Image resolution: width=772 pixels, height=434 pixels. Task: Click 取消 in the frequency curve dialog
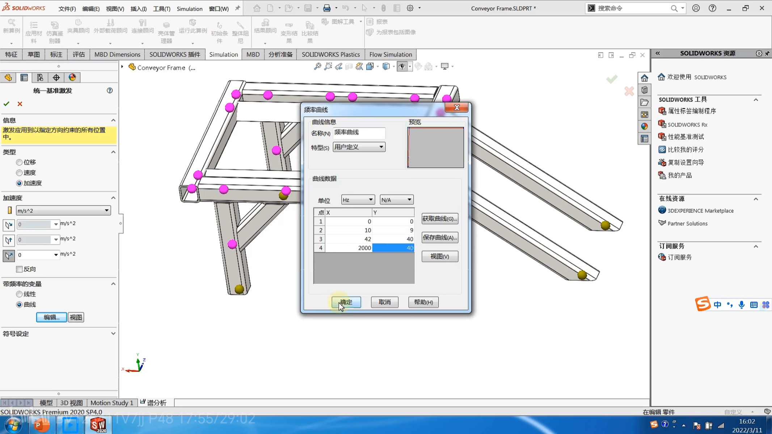pyautogui.click(x=385, y=302)
